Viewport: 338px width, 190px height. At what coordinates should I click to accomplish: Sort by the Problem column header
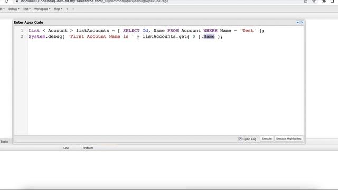point(88,148)
